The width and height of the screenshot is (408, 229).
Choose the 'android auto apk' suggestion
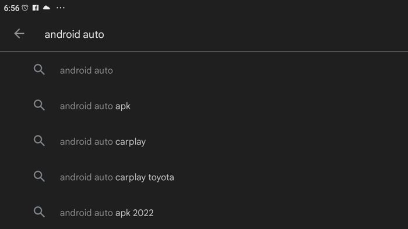tap(204, 106)
